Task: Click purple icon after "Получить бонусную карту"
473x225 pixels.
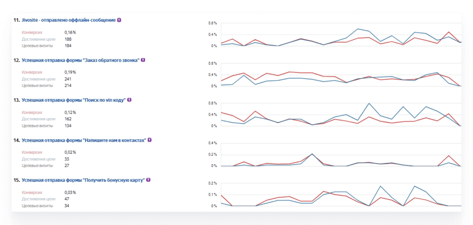Action: point(148,180)
